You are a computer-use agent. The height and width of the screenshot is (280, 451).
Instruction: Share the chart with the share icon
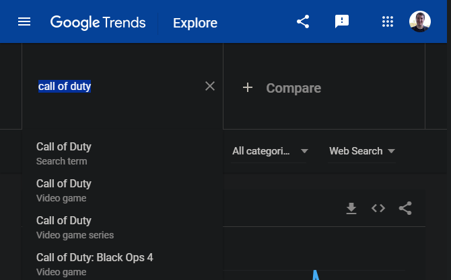(x=405, y=208)
